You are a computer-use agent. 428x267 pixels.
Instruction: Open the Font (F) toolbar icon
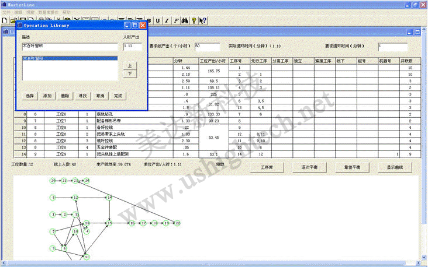click(x=176, y=20)
